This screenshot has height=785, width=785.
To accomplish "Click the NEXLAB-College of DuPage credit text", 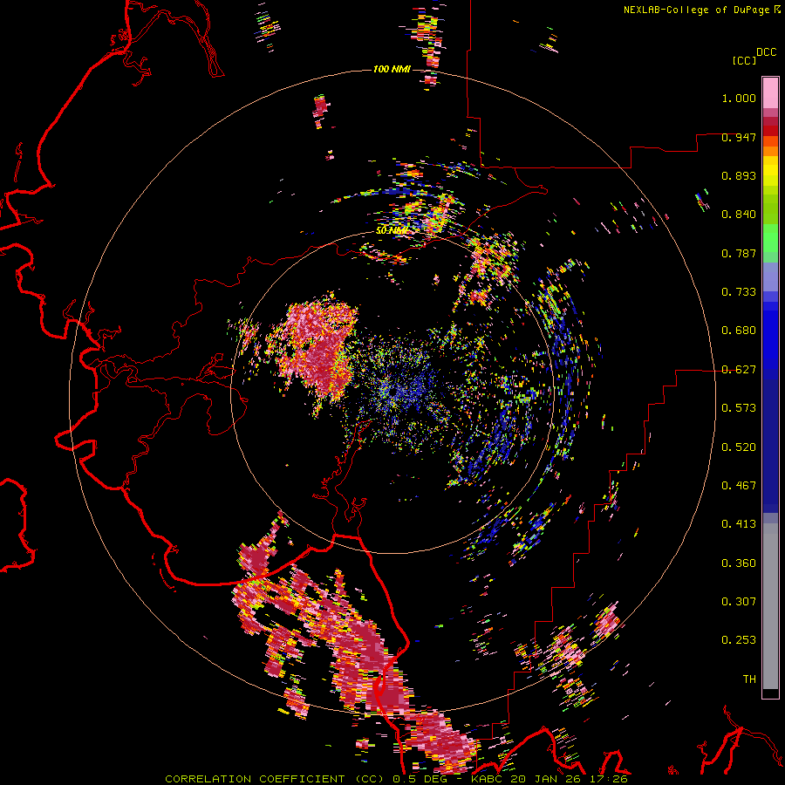I will pos(697,10).
